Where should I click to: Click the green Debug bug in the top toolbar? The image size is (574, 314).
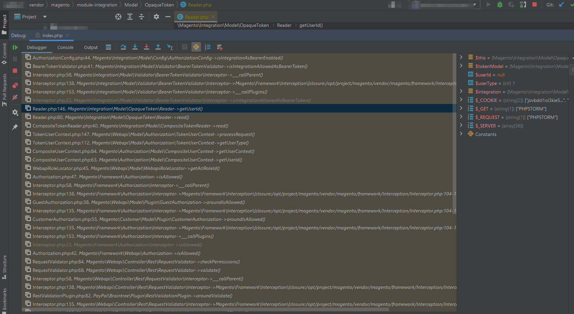click(500, 4)
